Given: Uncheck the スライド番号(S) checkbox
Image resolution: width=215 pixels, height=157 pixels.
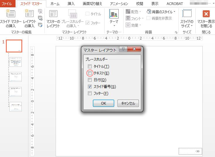Looking at the screenshot, I should [90, 86].
